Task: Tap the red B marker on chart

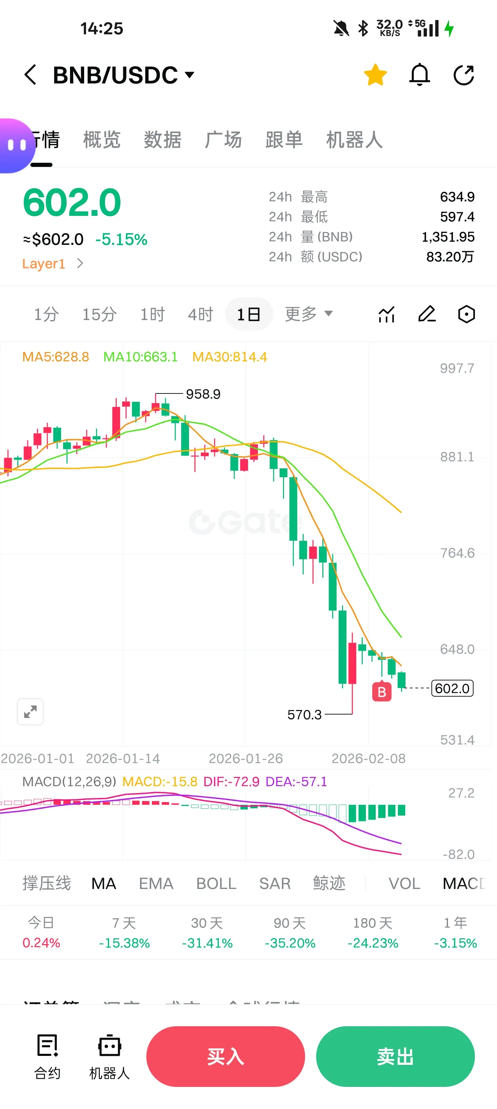Action: (x=381, y=691)
